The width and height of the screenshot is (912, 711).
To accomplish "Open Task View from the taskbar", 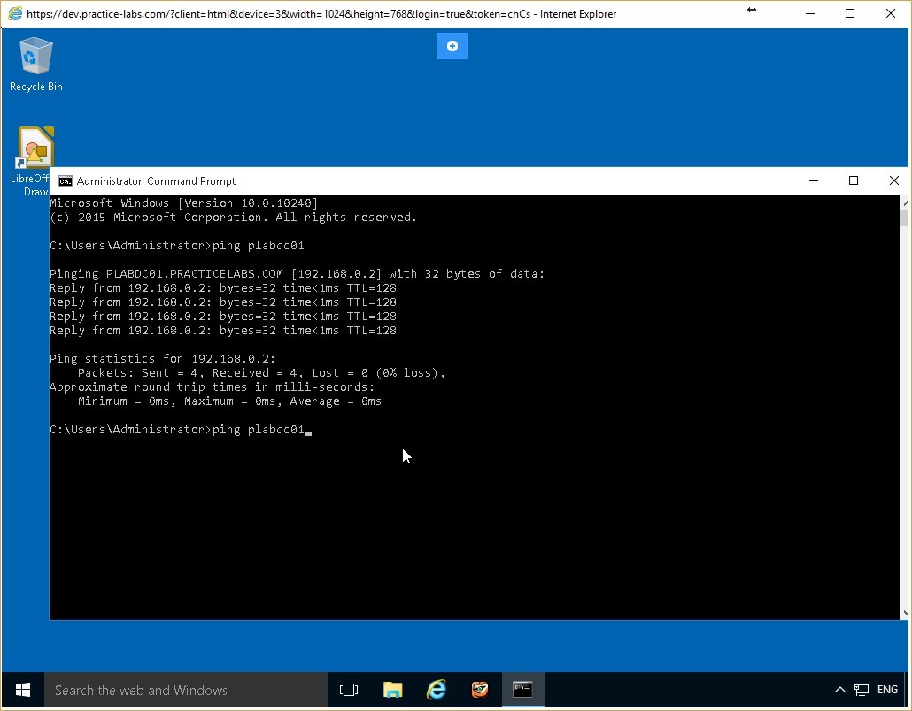I will click(349, 690).
